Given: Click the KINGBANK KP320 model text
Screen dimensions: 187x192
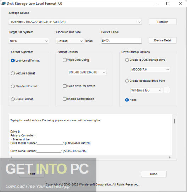Looking at the screenshot, I should click(x=78, y=143).
